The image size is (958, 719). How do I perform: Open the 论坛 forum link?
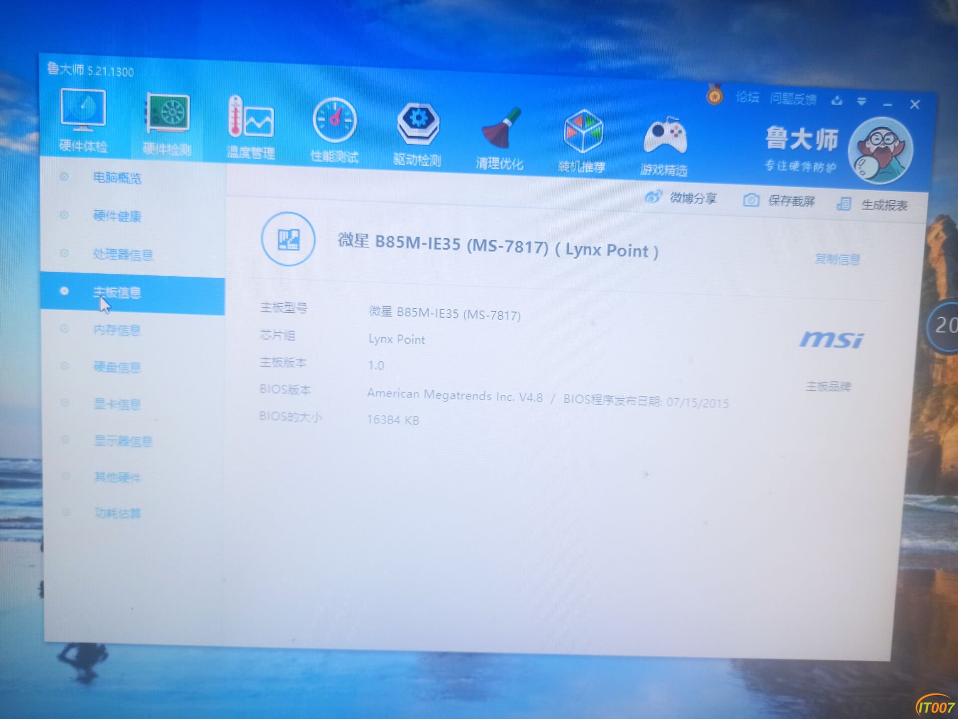click(747, 97)
